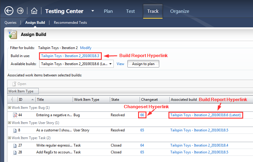Collapse the Work Item Type: User Story group
Screen dimensions: 253x162
[x=9, y=123]
